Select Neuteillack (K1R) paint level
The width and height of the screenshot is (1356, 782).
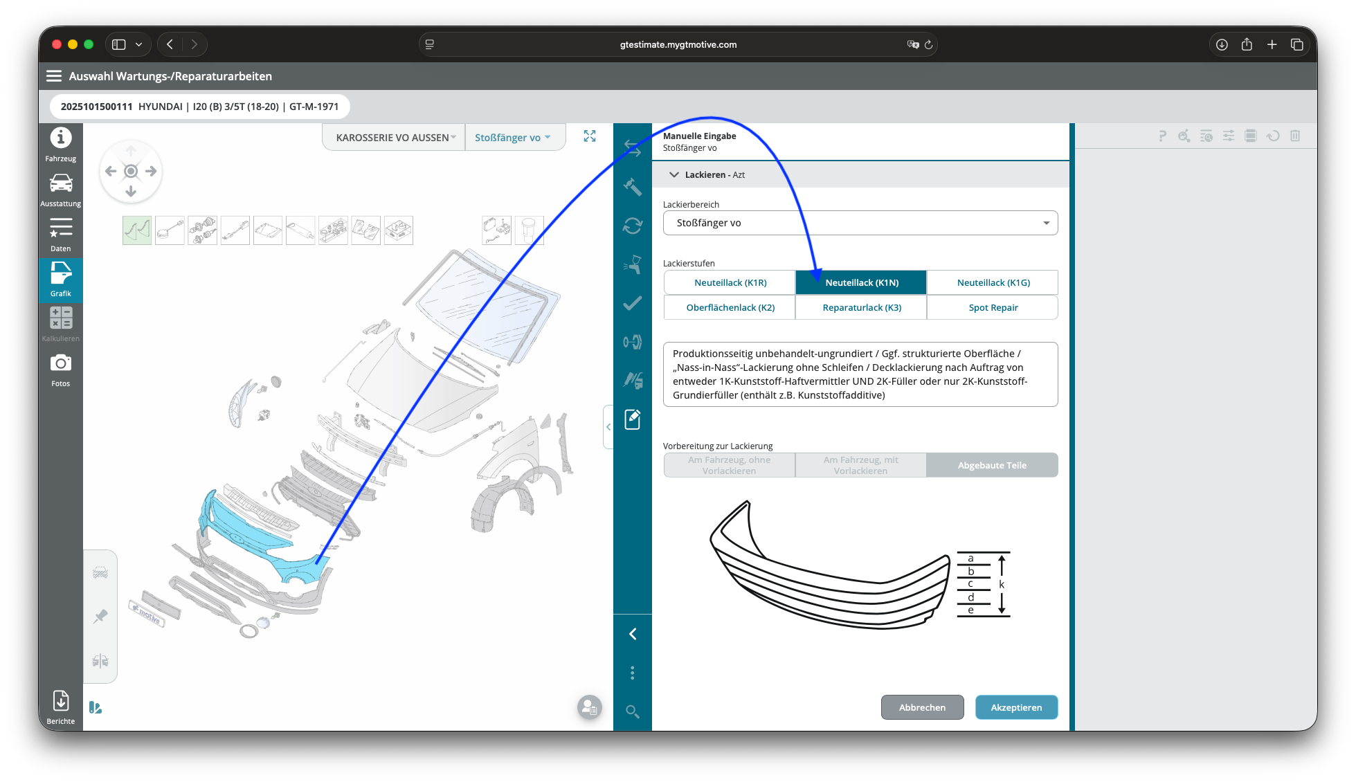point(730,282)
